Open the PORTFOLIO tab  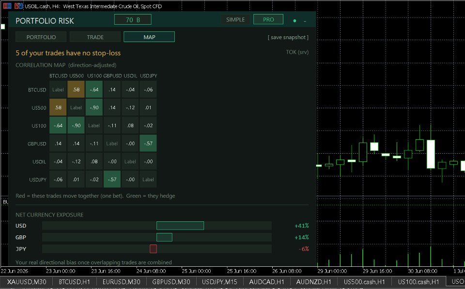[41, 37]
